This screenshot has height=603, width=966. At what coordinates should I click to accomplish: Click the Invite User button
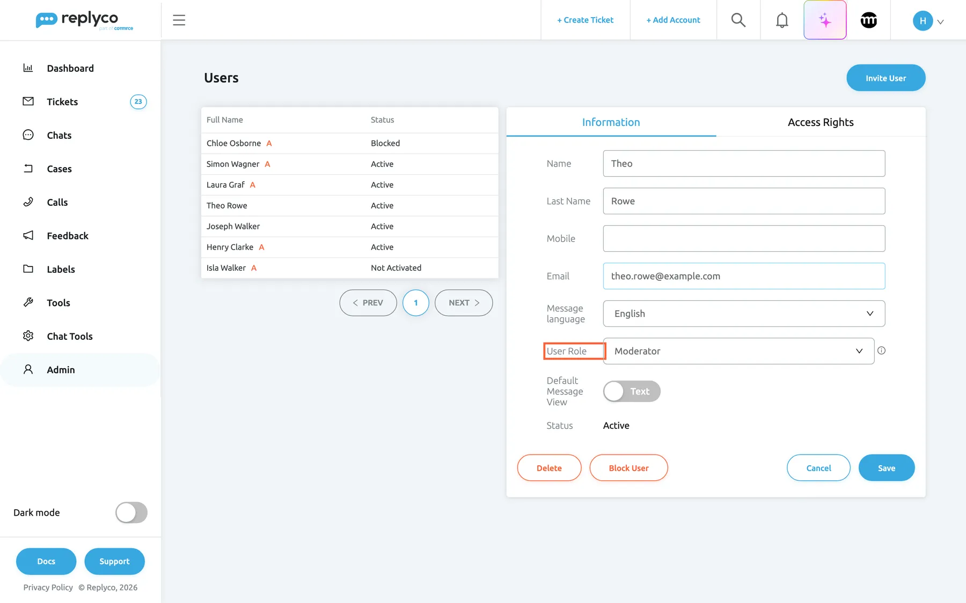(885, 78)
